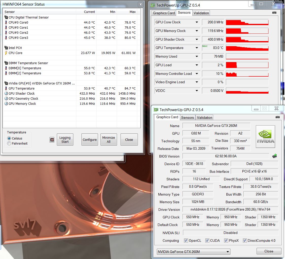
Task: Click the Current column header
Action: point(86,12)
